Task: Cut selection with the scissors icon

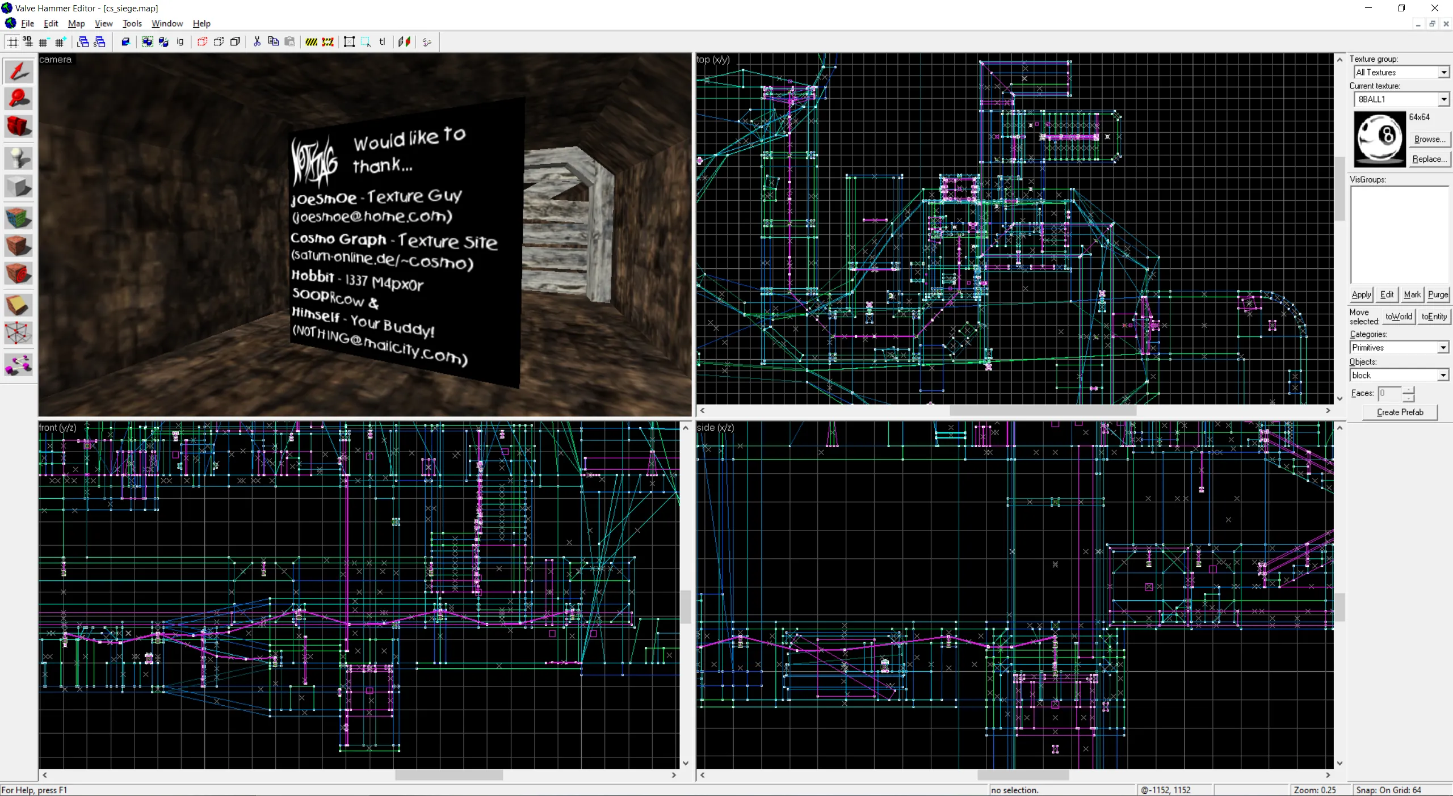Action: [257, 41]
